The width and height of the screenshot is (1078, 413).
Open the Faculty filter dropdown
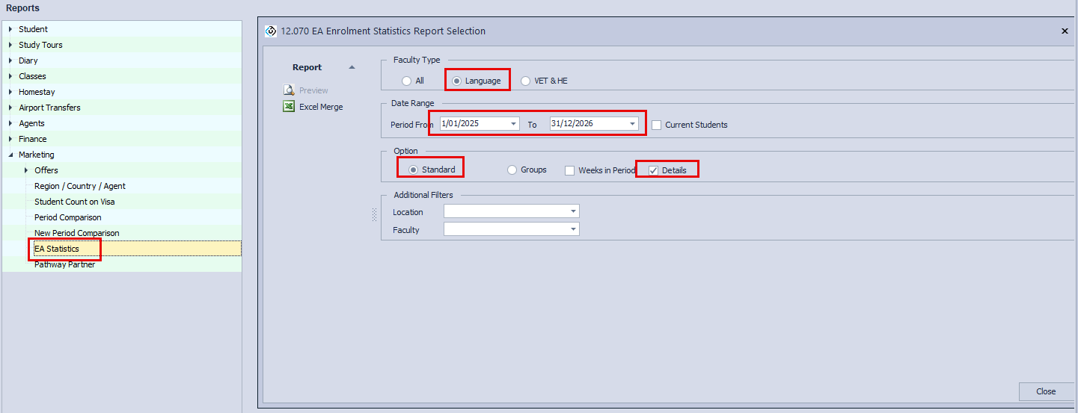click(572, 230)
